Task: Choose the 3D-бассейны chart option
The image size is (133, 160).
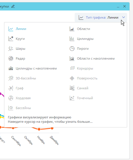Action: coord(22,78)
